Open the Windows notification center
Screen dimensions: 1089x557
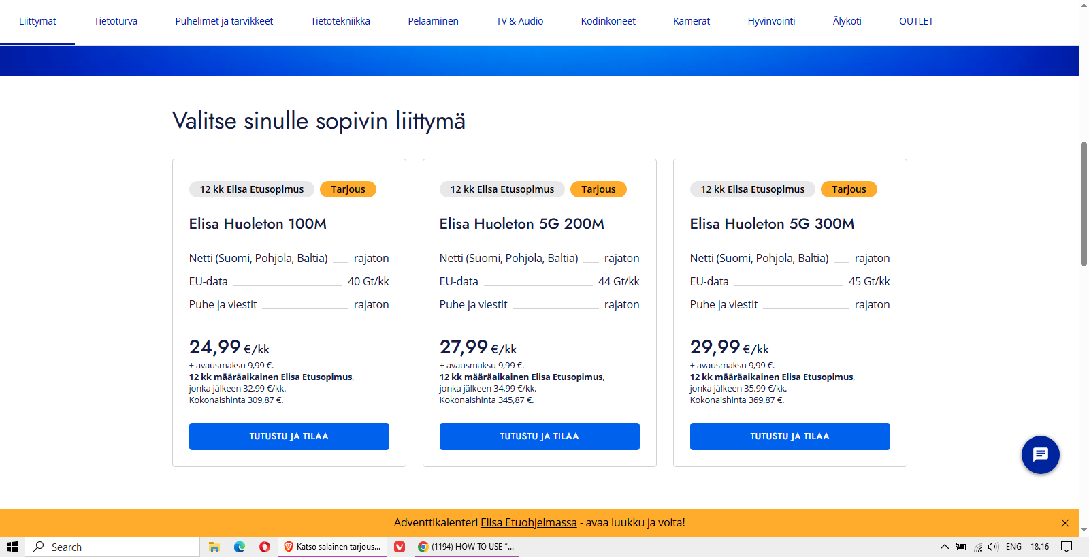click(x=1067, y=547)
